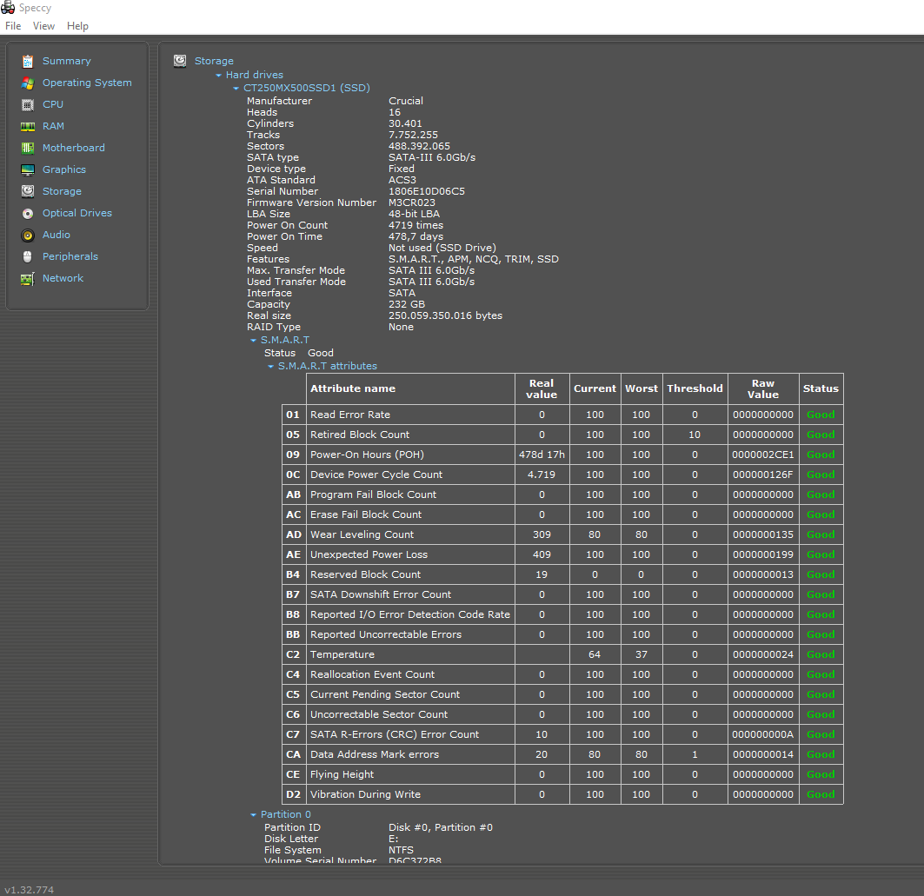
Task: Click SATA R-Errors (CRC) Error Count name
Action: [395, 734]
